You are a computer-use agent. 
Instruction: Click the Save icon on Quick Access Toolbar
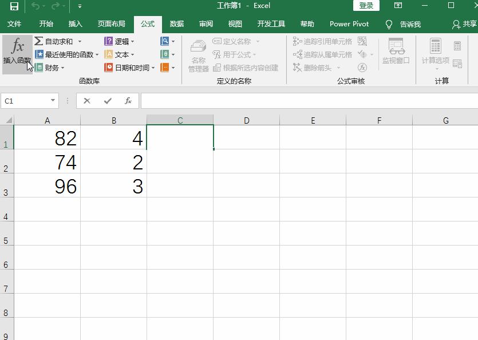click(13, 6)
